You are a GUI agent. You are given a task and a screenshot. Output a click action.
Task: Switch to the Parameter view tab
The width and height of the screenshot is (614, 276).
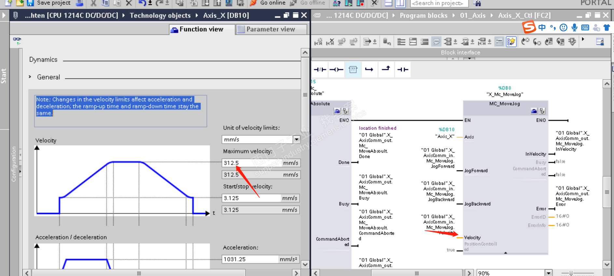point(271,29)
